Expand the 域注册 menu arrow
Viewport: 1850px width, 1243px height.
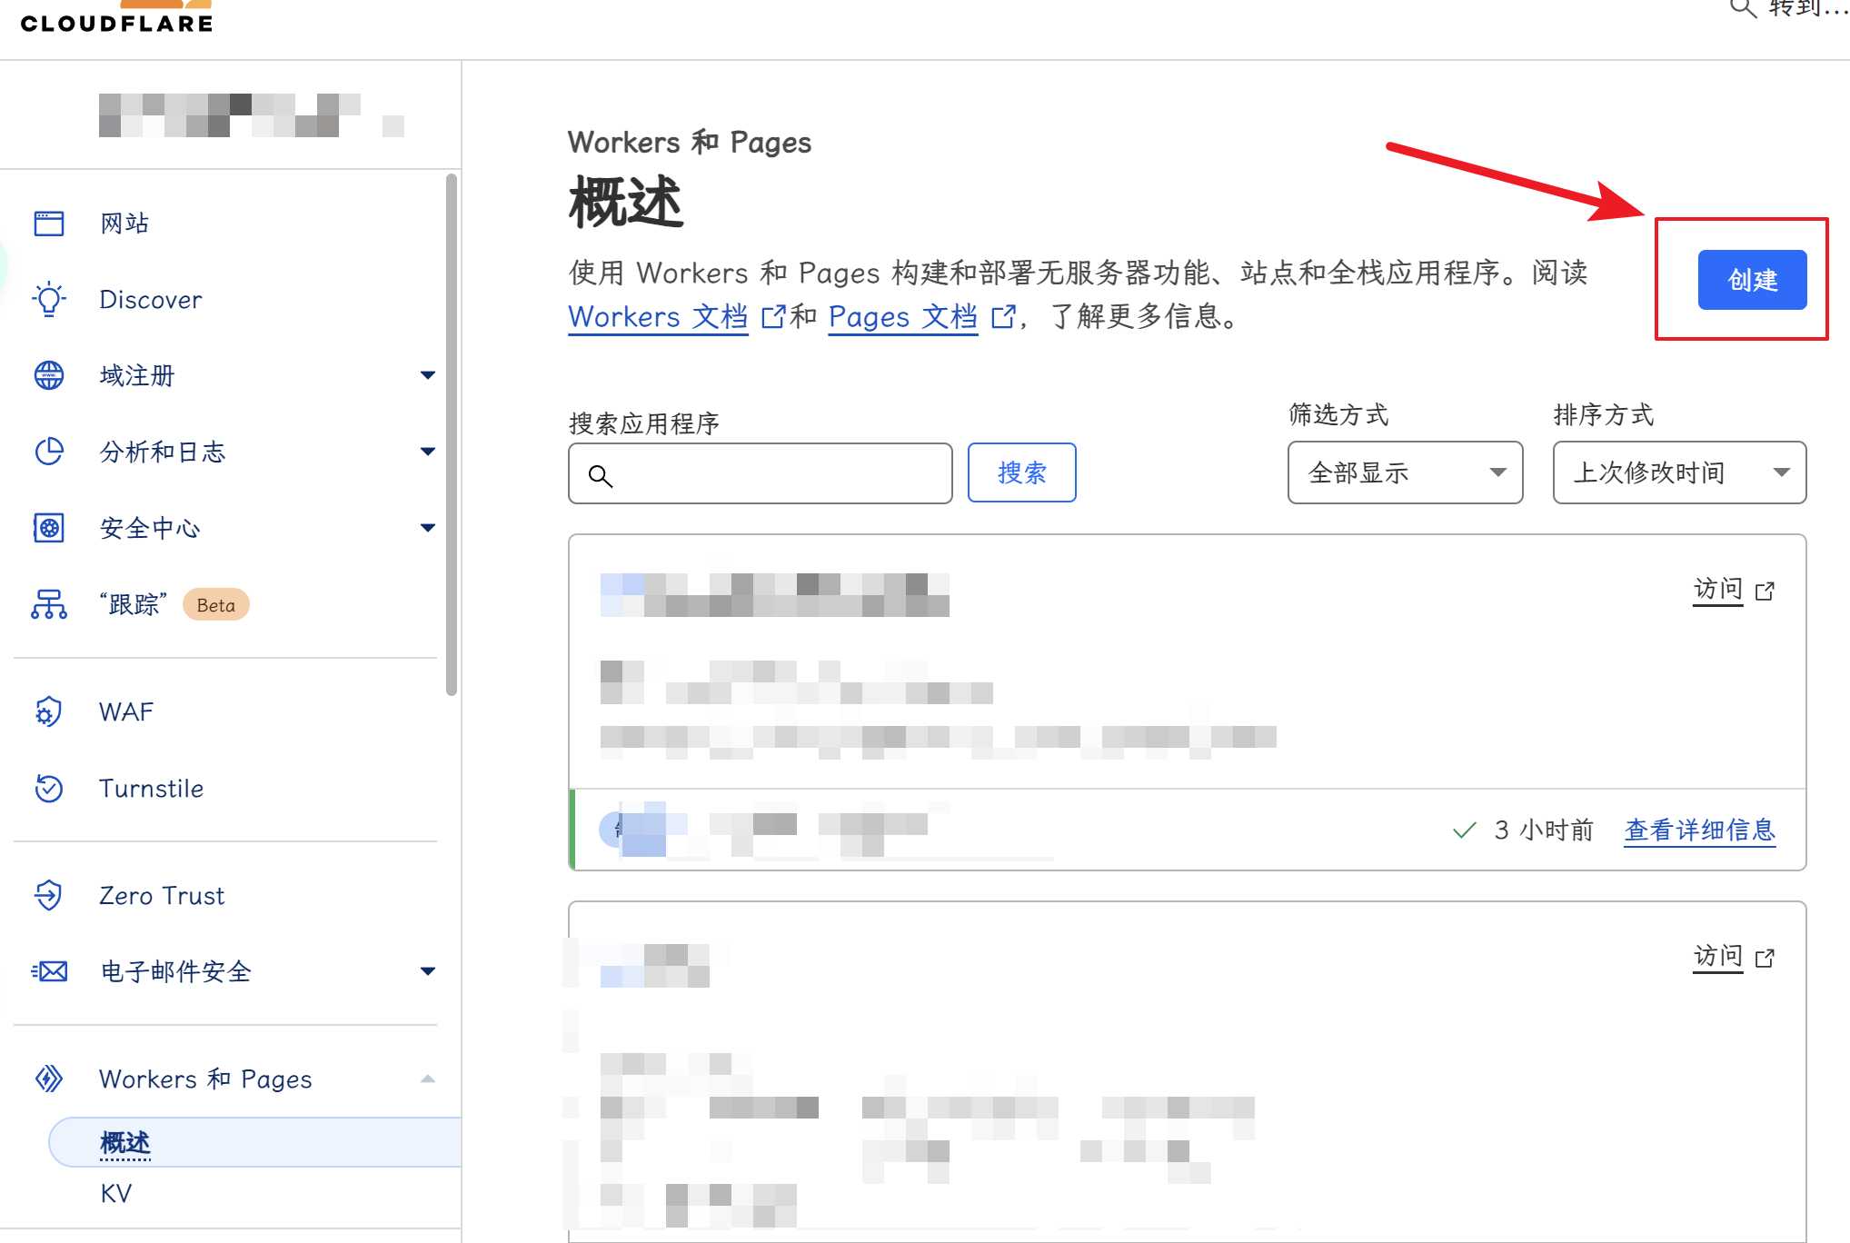428,375
